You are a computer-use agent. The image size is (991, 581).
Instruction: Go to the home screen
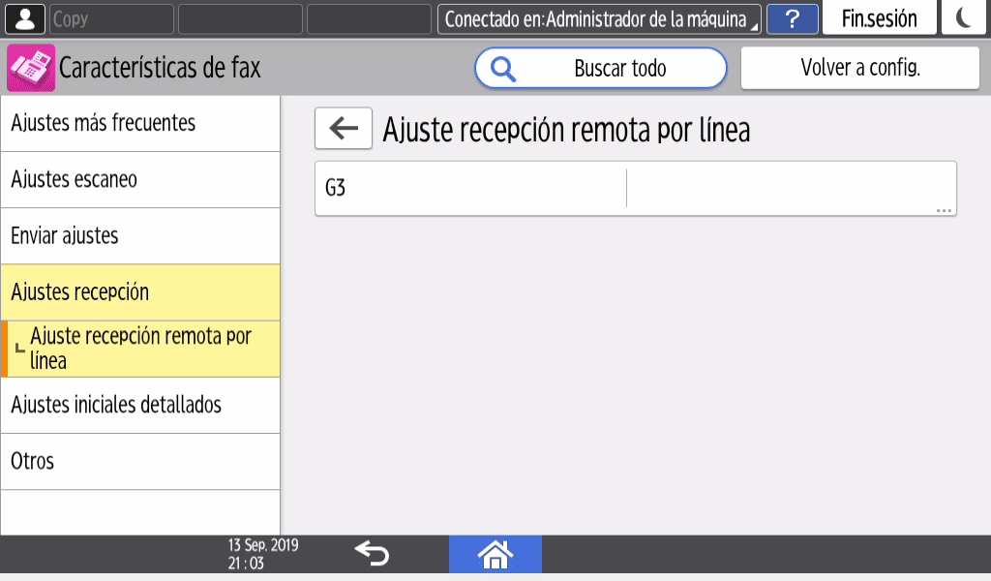[x=495, y=554]
